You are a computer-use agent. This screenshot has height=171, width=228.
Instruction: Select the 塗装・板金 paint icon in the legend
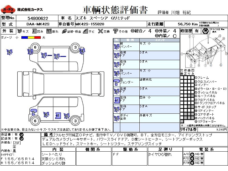[64, 31]
